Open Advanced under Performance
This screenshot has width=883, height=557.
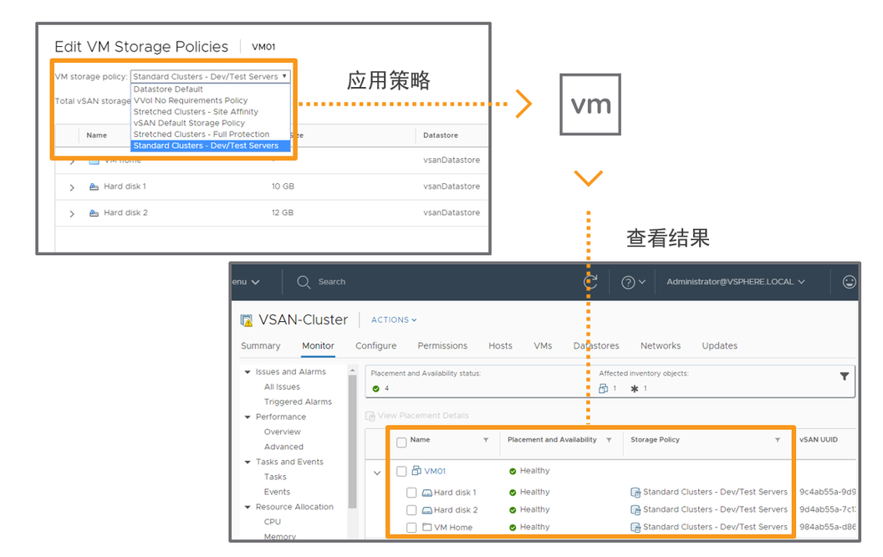click(283, 447)
